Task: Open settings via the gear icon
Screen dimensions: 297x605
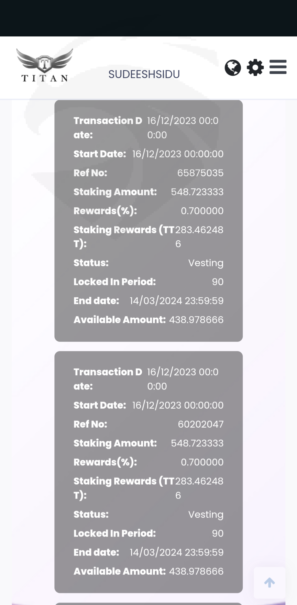Action: (255, 67)
